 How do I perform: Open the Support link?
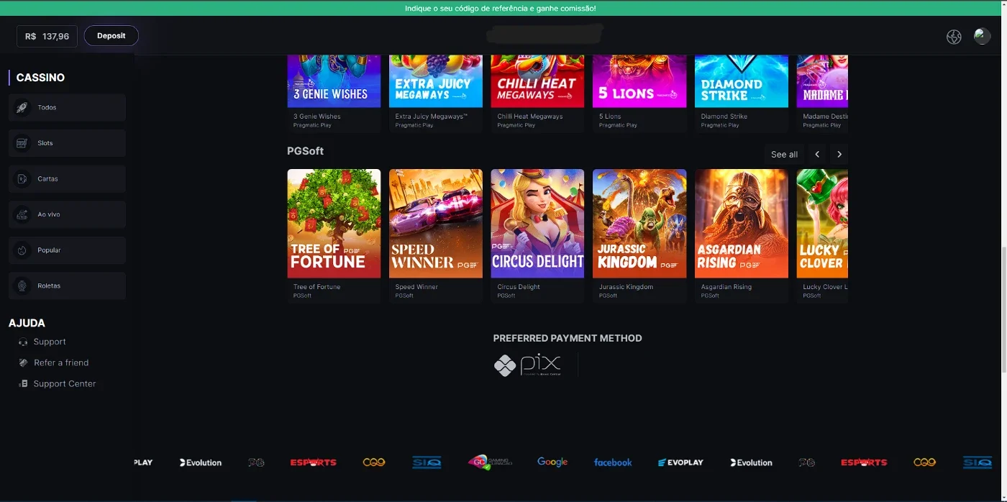pos(50,342)
